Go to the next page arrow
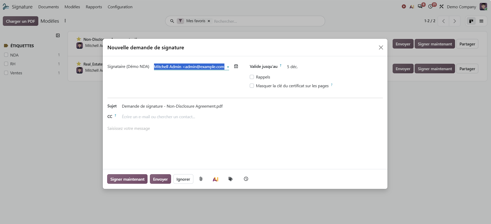 coord(455,21)
